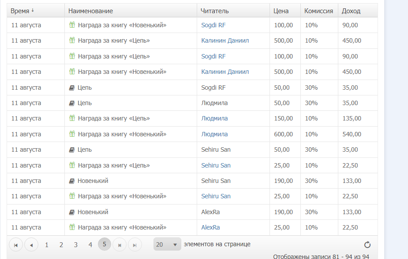
Task: Open the AlexRa reader profile link
Action: pyautogui.click(x=210, y=227)
